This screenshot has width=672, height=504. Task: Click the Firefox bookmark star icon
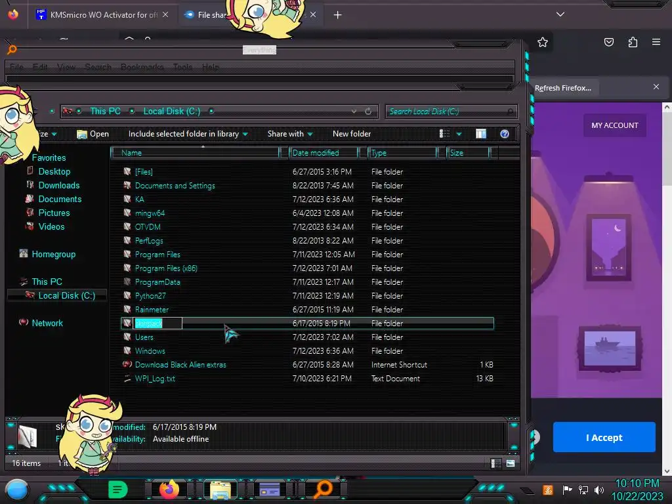coord(543,42)
